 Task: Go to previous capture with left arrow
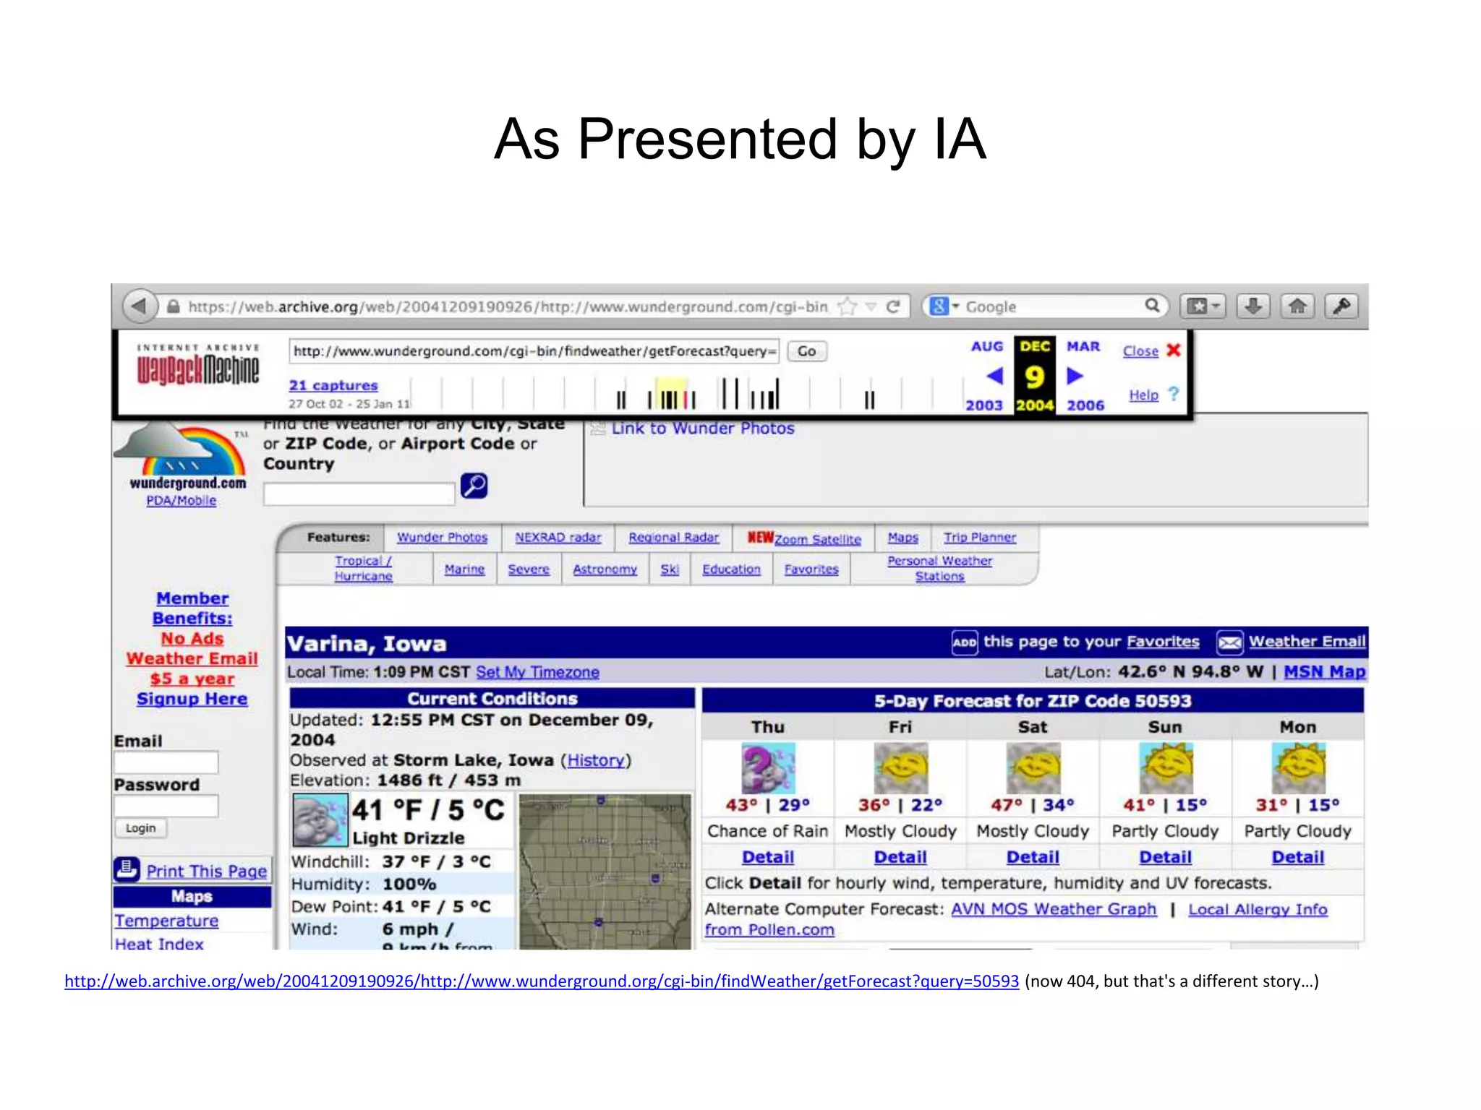coord(994,376)
